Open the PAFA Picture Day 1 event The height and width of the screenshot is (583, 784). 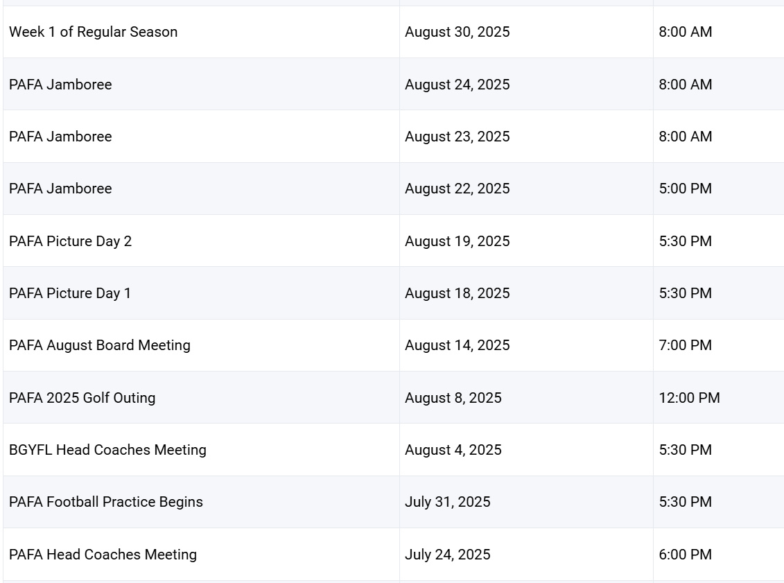click(70, 293)
